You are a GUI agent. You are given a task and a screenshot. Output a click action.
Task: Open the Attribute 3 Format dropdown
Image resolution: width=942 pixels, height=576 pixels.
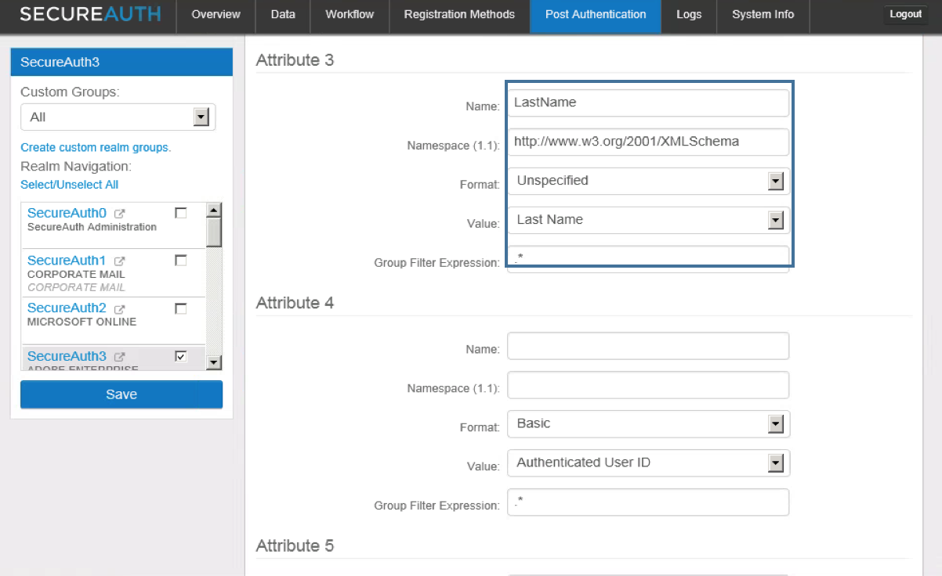776,181
